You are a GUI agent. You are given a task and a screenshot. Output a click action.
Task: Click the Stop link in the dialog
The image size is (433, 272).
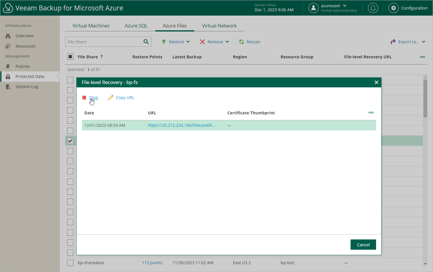pos(94,98)
